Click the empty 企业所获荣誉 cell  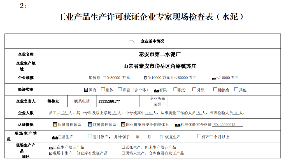[224, 101]
